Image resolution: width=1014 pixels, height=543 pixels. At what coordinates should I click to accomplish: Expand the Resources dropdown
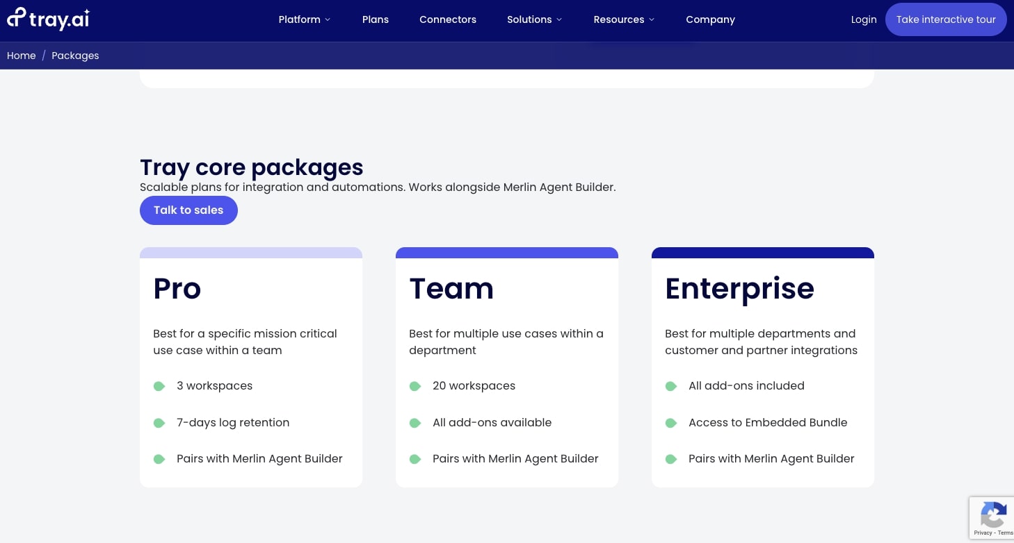pos(624,19)
